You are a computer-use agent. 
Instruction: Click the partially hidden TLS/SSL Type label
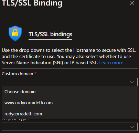click(x=15, y=120)
